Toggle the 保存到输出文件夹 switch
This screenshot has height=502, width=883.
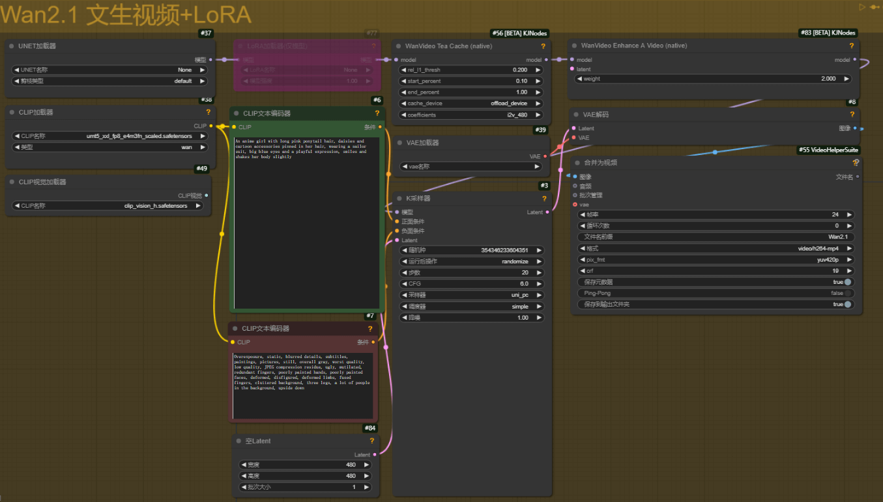point(848,304)
